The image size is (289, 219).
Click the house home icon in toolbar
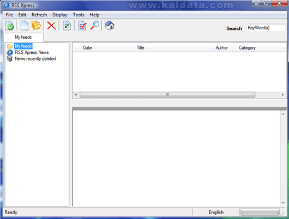pos(110,26)
